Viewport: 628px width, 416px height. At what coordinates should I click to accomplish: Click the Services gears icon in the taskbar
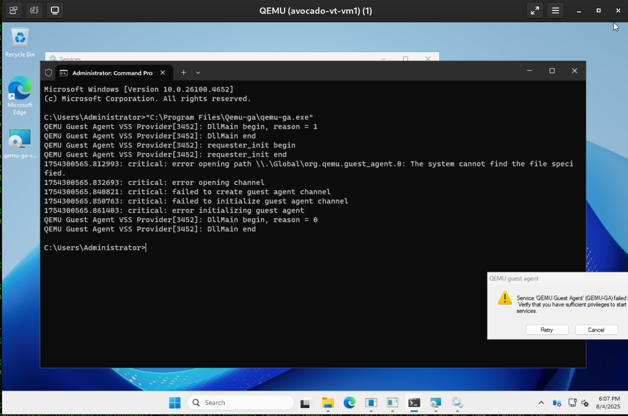[x=457, y=403]
